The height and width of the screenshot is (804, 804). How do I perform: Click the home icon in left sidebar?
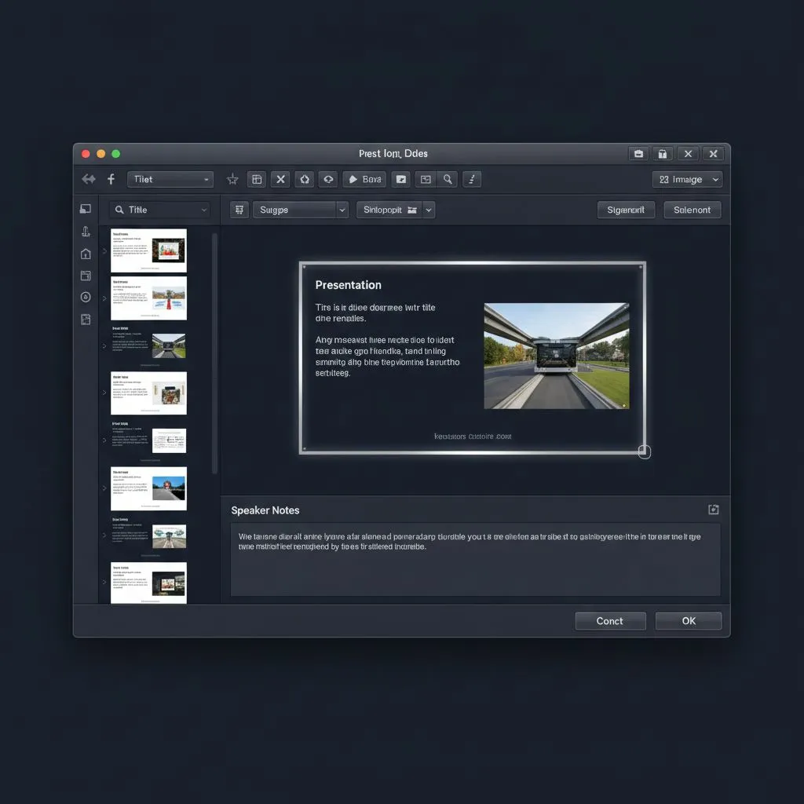point(86,254)
